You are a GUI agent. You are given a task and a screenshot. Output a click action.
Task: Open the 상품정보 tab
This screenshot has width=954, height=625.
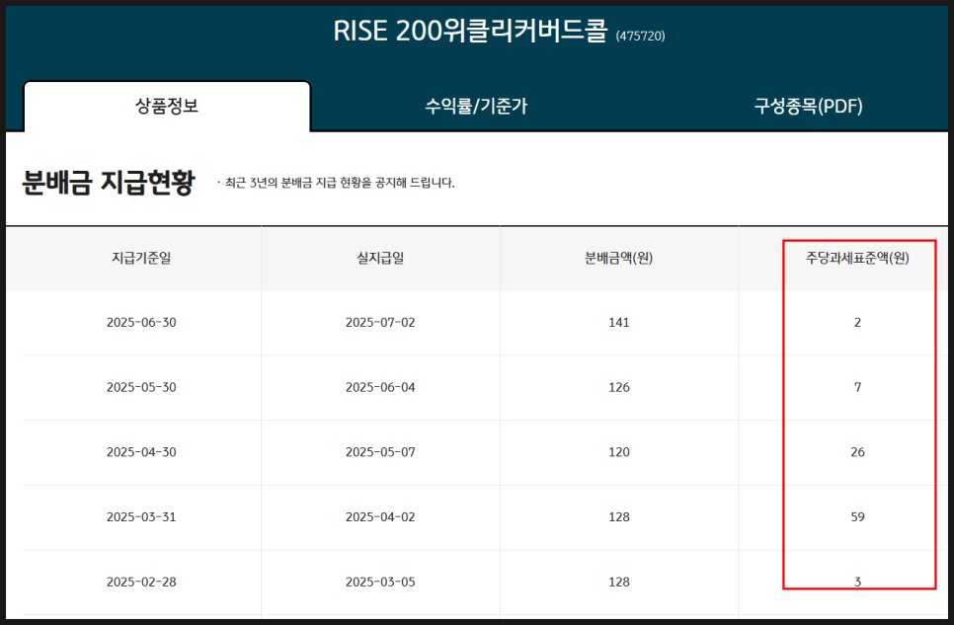coord(167,106)
